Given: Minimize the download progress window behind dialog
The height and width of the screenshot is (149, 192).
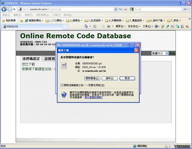Looking at the screenshot, I should pos(128,45).
